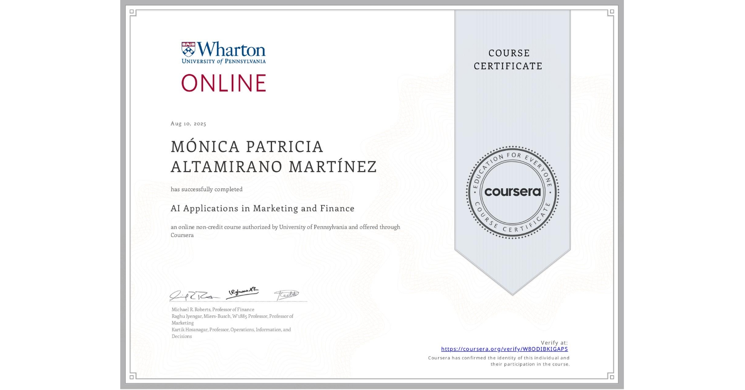Select the course title AI Applications in Marketing and Finance
This screenshot has width=745, height=390.
pos(262,208)
